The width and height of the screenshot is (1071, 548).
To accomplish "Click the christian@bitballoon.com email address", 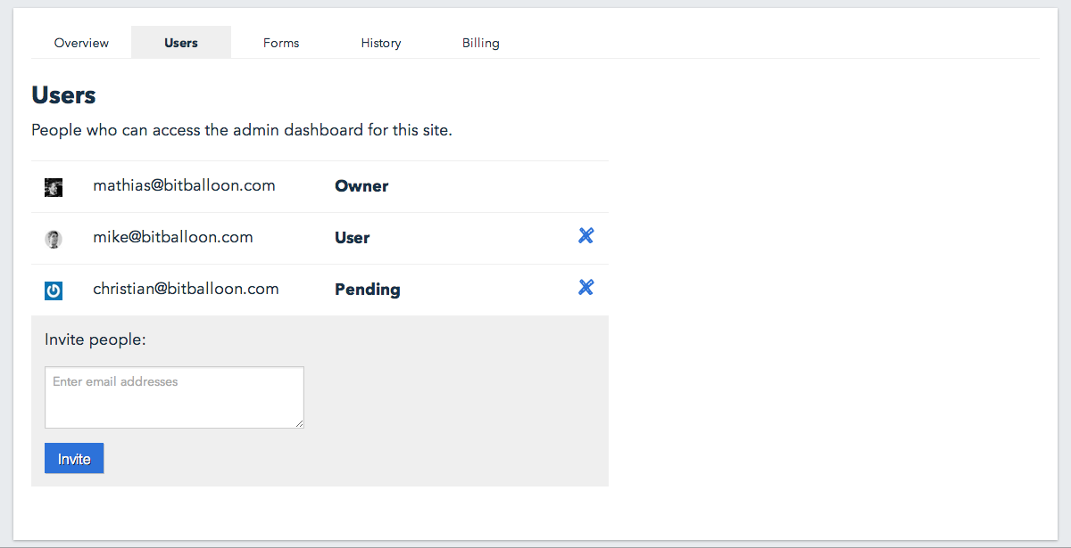I will click(186, 289).
